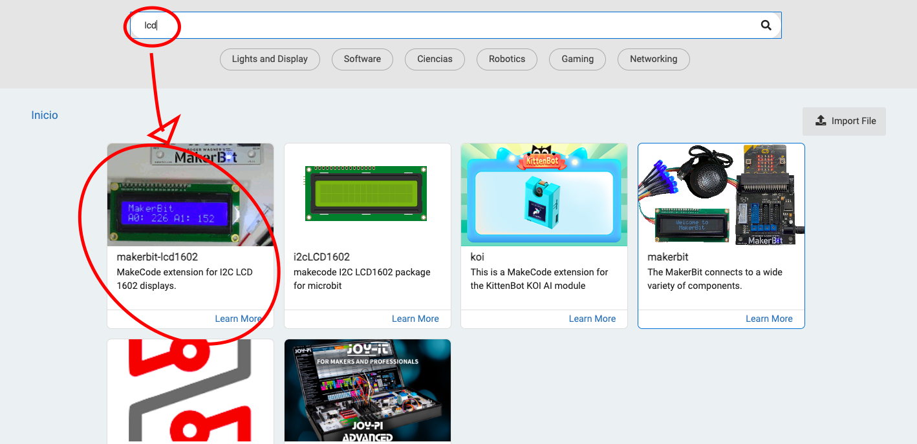Click the upload icon on Import File
The width and height of the screenshot is (917, 444).
pyautogui.click(x=821, y=121)
